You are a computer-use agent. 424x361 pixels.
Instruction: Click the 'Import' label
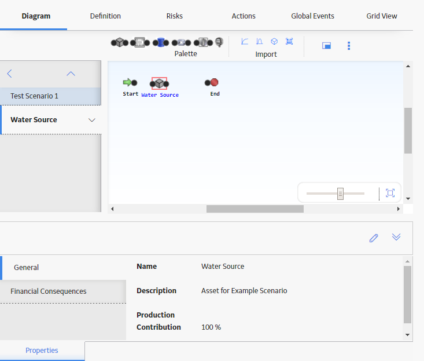[x=266, y=54]
